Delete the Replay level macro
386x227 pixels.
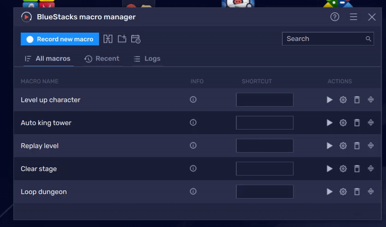[x=357, y=146]
